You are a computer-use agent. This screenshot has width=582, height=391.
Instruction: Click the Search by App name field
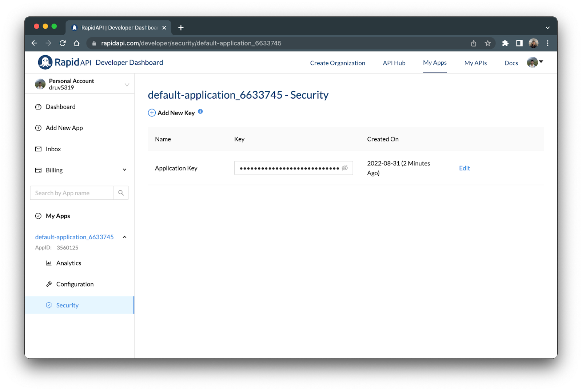[x=72, y=193]
